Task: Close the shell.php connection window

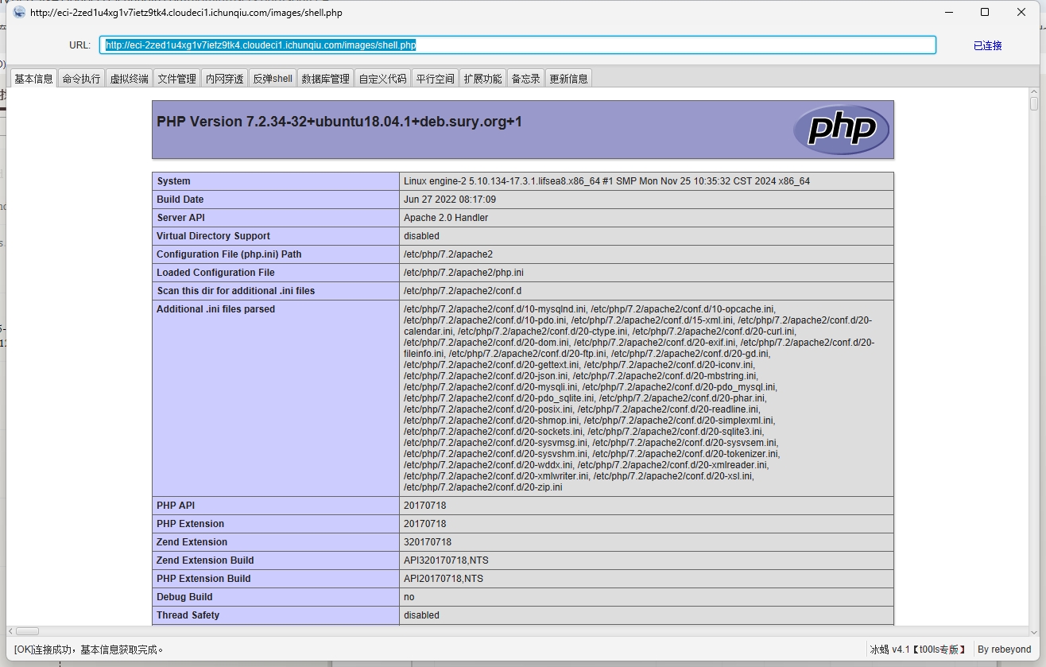Action: tap(1021, 12)
